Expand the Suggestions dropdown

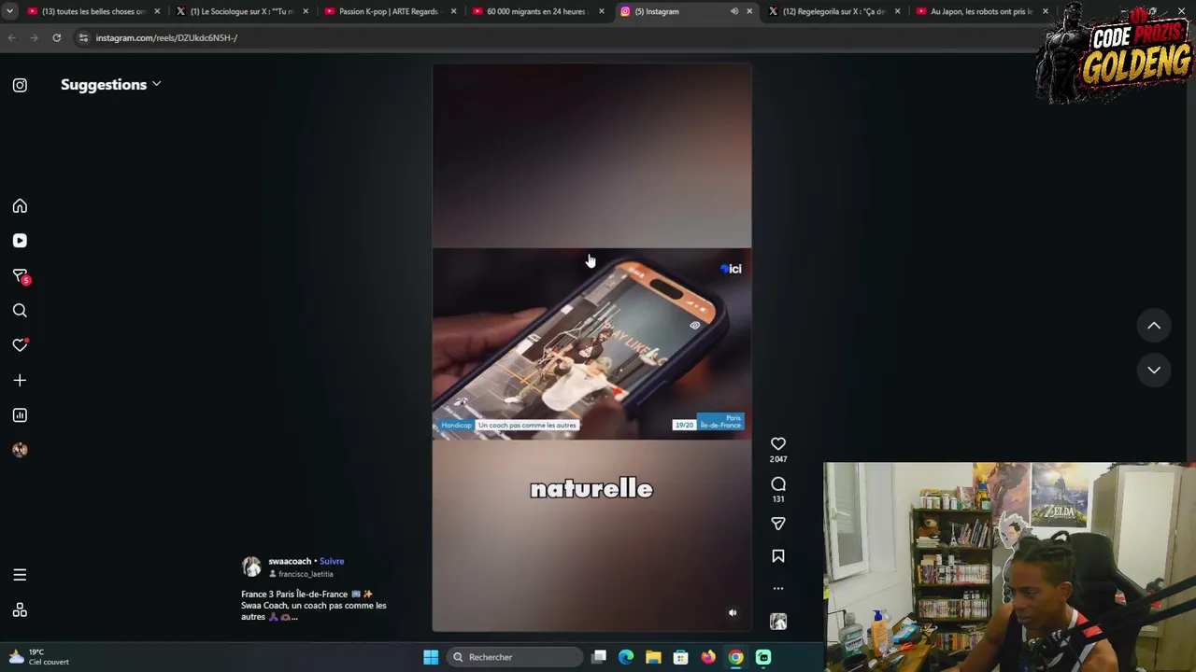coord(110,85)
